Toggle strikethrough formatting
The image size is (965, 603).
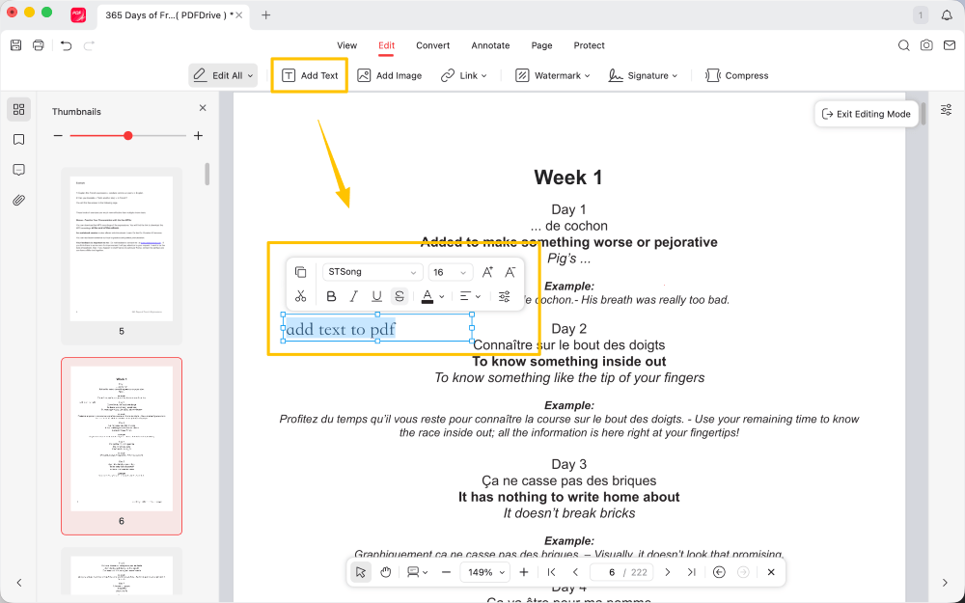click(400, 296)
